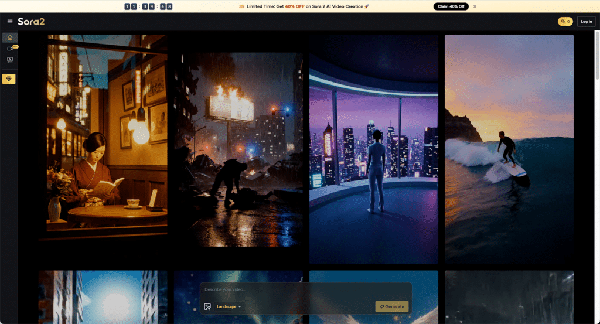Click the credits coin badge showing 0

pyautogui.click(x=565, y=22)
